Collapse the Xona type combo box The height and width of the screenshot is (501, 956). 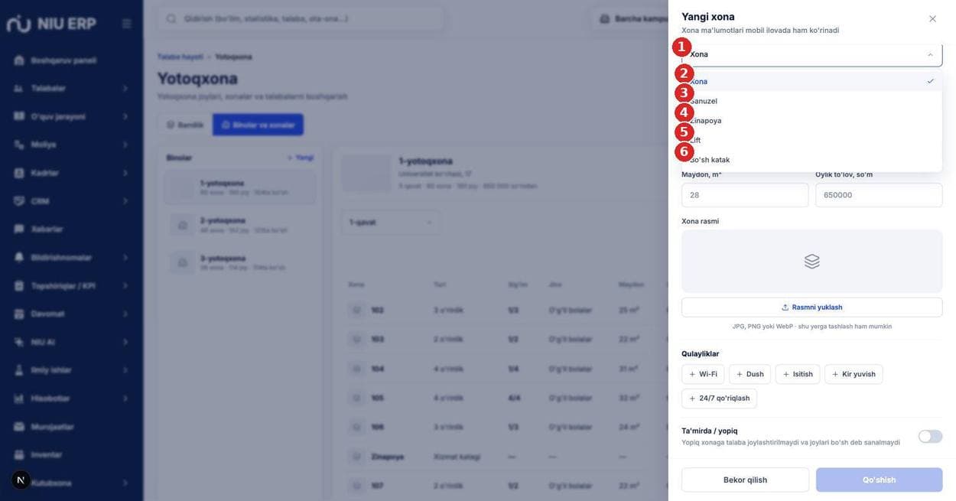[812, 54]
